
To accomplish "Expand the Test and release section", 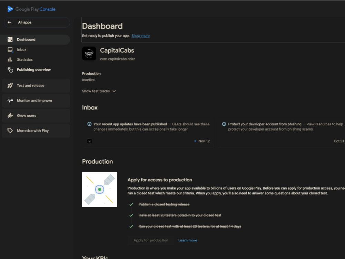I will 36,85.
